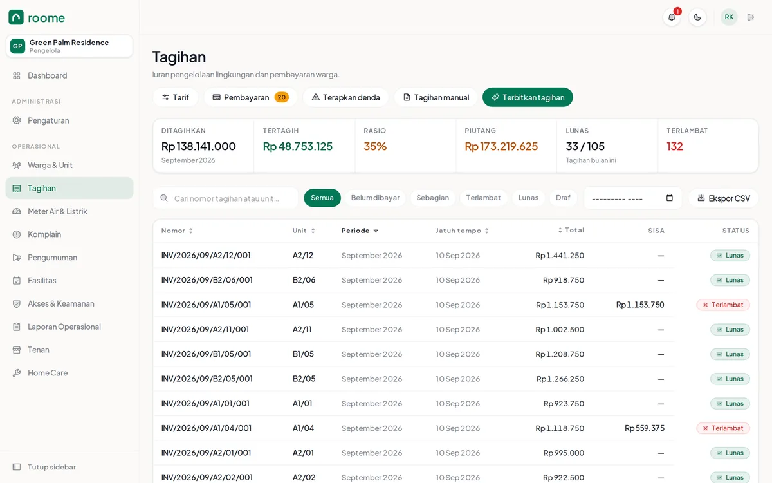Open invoice INV/2026/09/B2/06/001
The width and height of the screenshot is (772, 483).
point(207,280)
